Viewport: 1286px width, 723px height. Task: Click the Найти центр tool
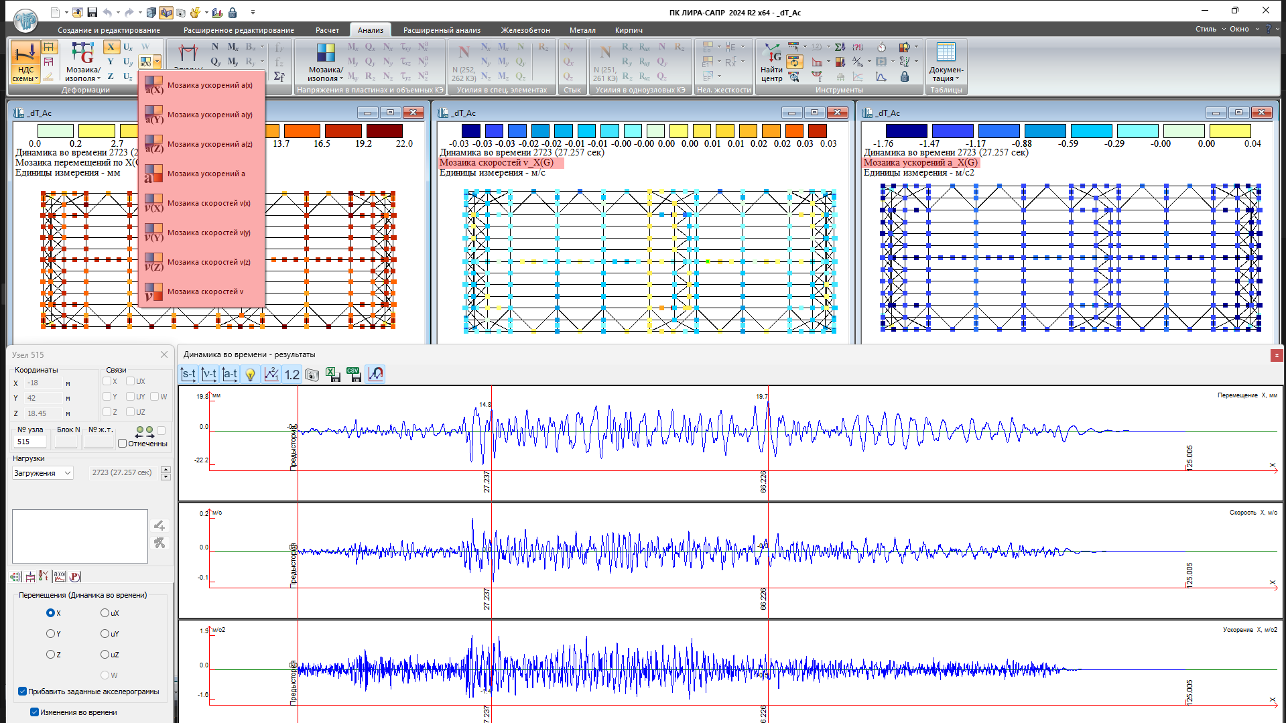(771, 62)
